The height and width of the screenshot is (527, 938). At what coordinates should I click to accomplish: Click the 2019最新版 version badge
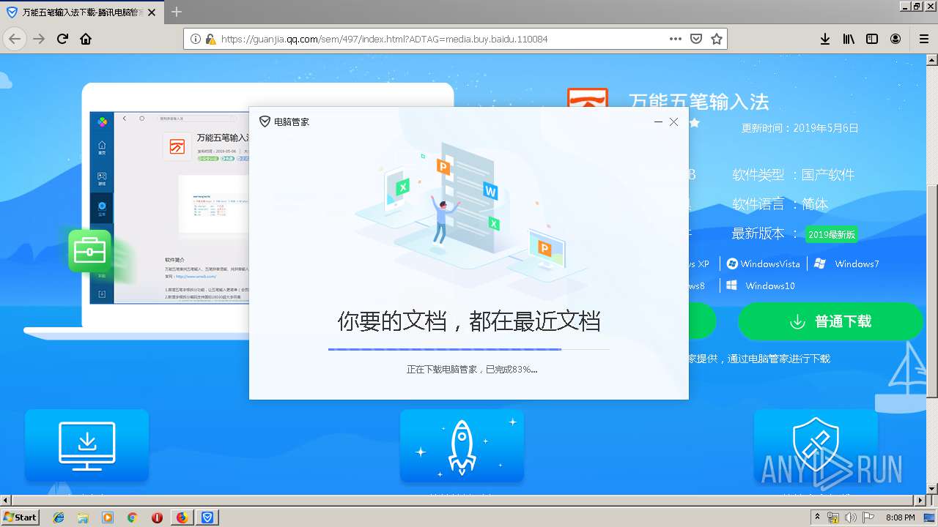tap(831, 234)
